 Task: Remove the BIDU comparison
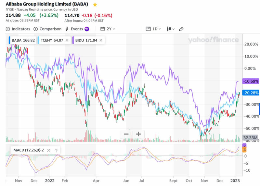[101, 40]
